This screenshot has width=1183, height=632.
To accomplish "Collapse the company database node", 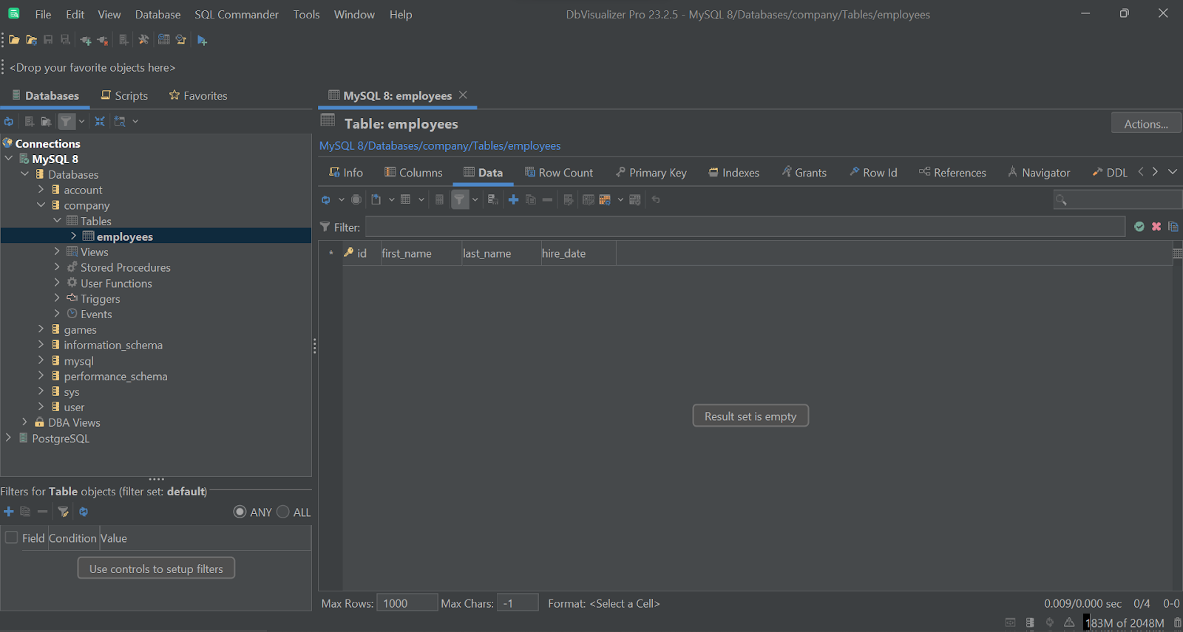I will coord(41,205).
